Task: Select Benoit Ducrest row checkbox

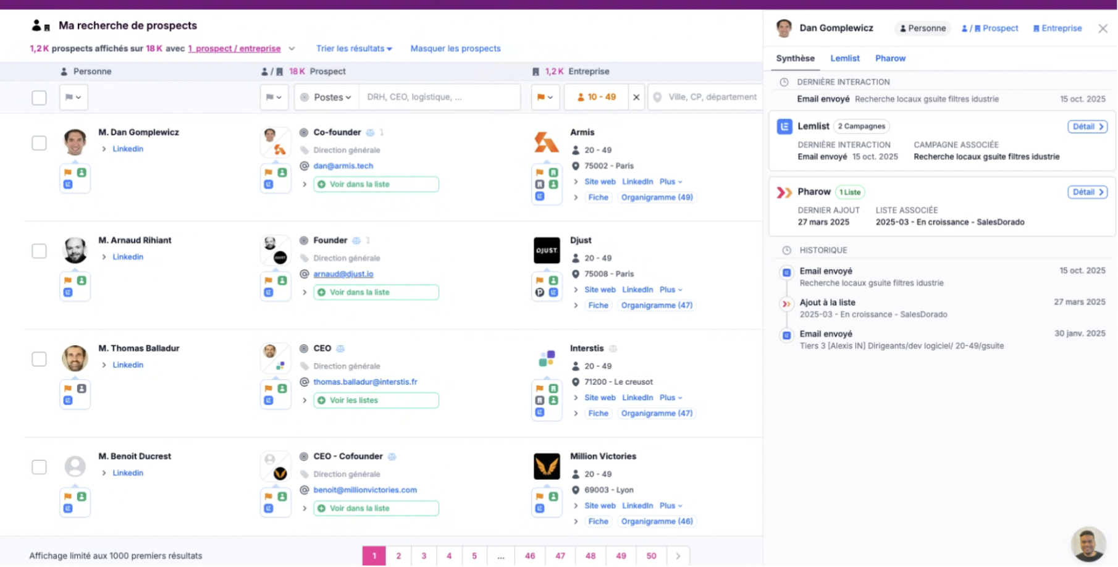Action: pos(39,467)
